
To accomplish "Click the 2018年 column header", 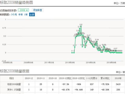I will (x=118, y=78).
